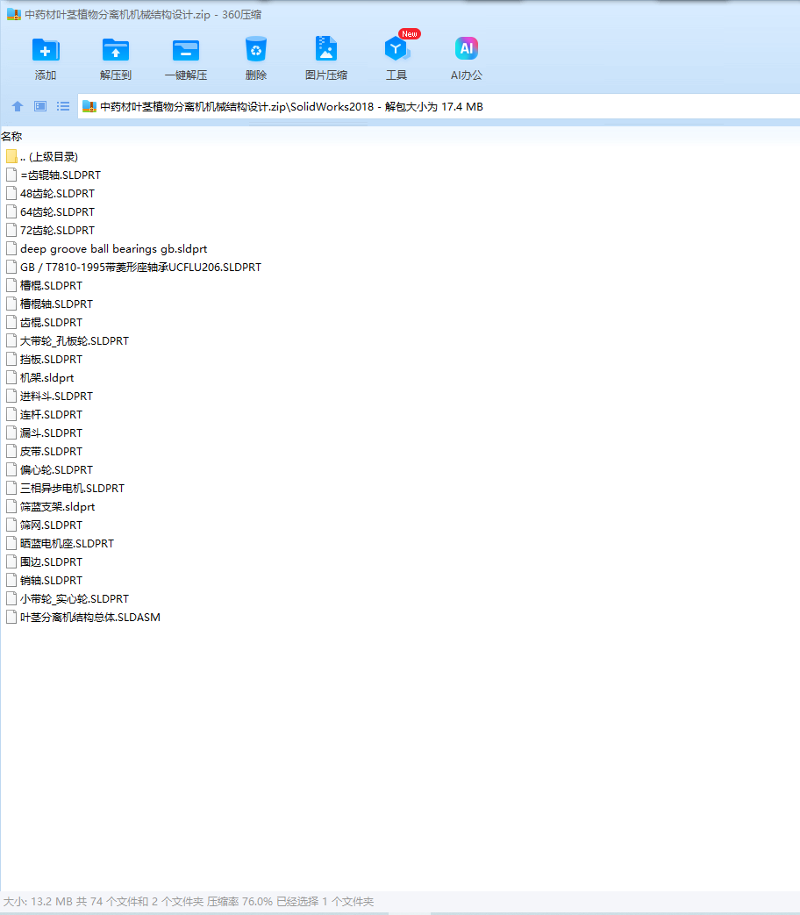
Task: Click the file icon beside 48齿轮.SLDPRT
Action: point(11,193)
